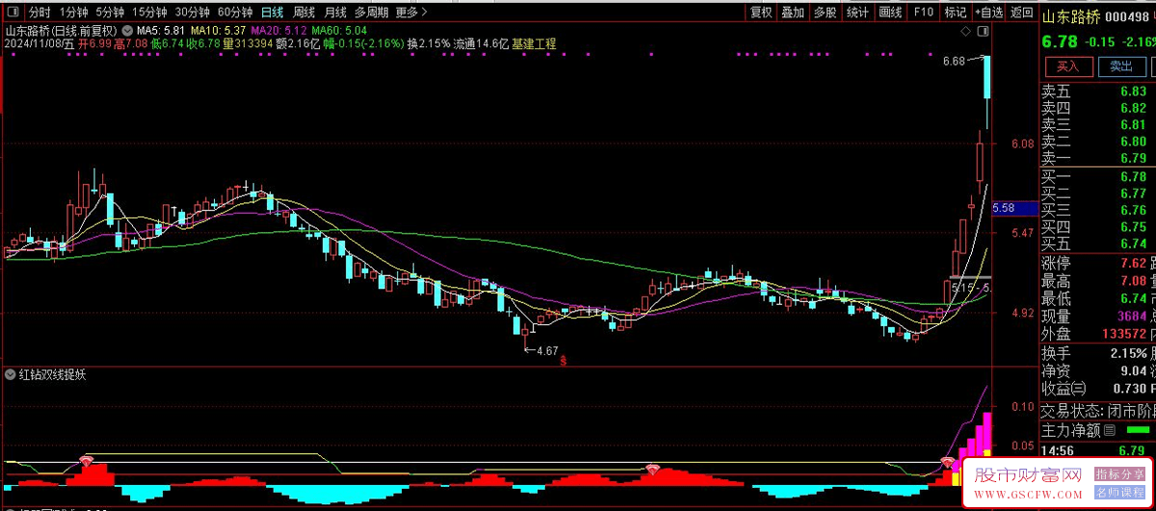Open the 分时 intraday chart tab
Screen dimensions: 1156x511
coord(39,13)
